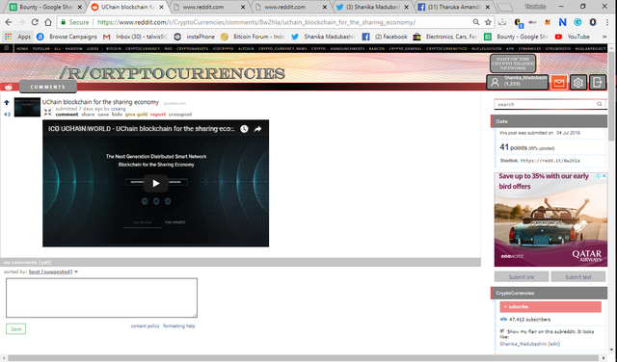Image resolution: width=617 pixels, height=362 pixels.
Task: Click the video share arrow icon
Action: [x=257, y=129]
